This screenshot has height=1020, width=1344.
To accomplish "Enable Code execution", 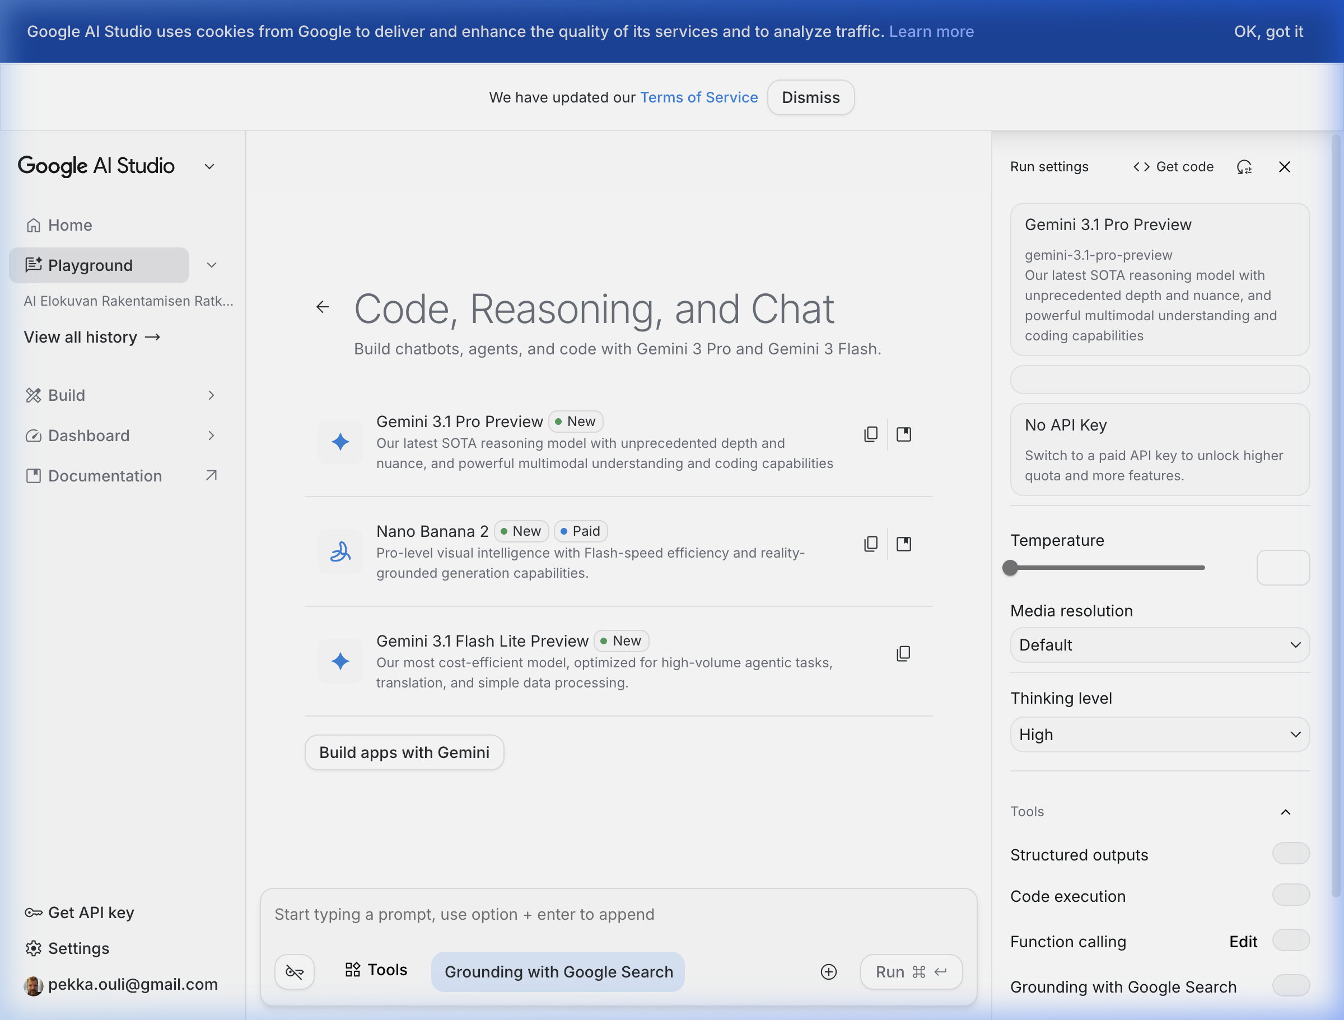I will click(1292, 895).
